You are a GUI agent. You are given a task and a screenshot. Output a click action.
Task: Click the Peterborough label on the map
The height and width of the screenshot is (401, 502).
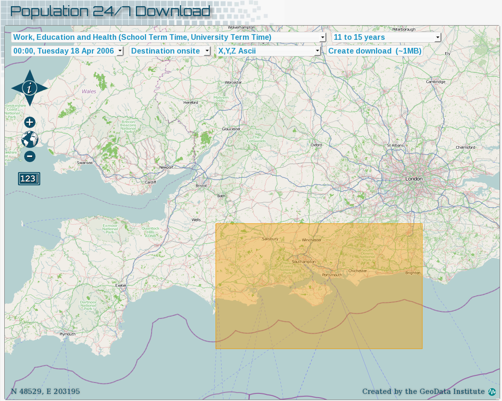click(x=403, y=29)
